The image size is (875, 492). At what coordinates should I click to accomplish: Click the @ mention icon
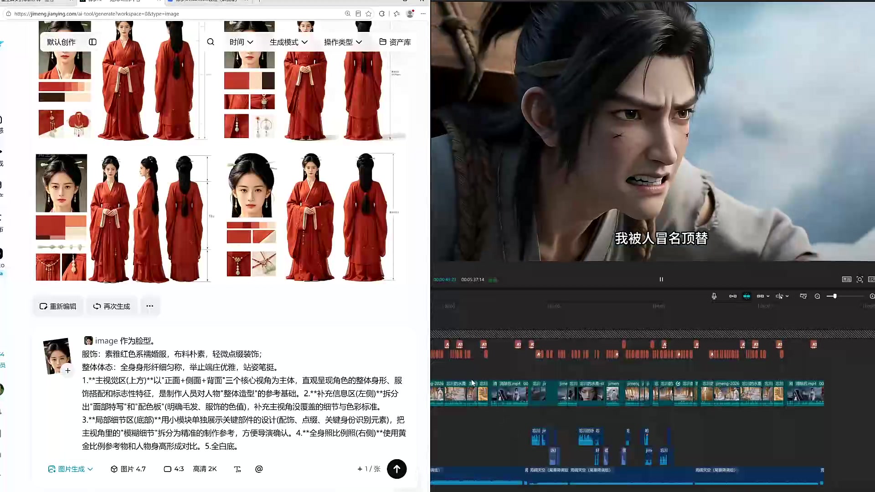[259, 469]
